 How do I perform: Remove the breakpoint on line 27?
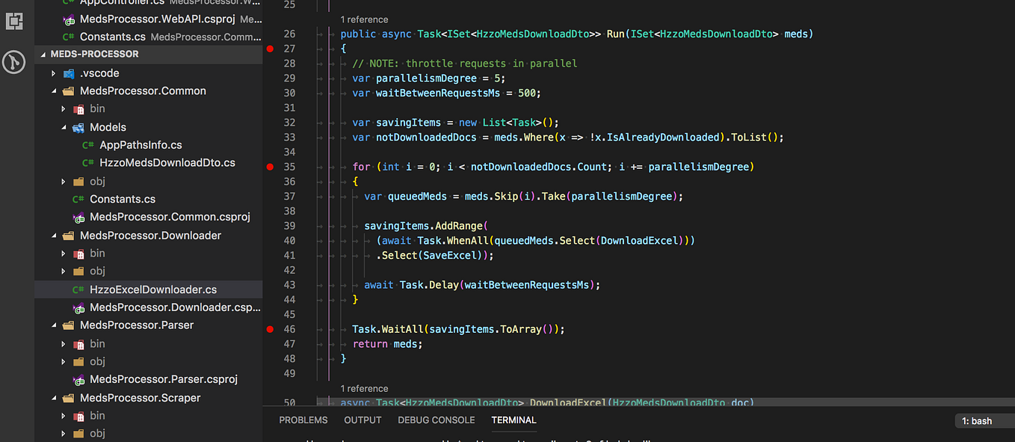[x=270, y=49]
